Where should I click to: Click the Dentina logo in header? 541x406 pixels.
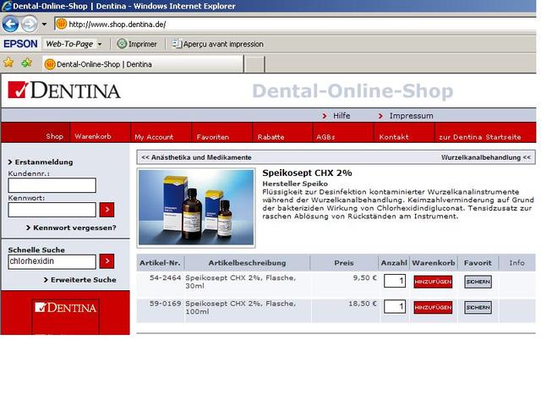[64, 90]
